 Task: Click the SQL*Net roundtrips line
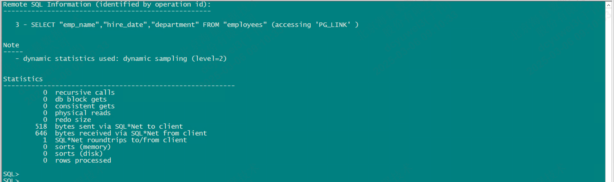121,140
